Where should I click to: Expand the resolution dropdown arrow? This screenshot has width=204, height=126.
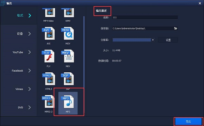pos(153,40)
